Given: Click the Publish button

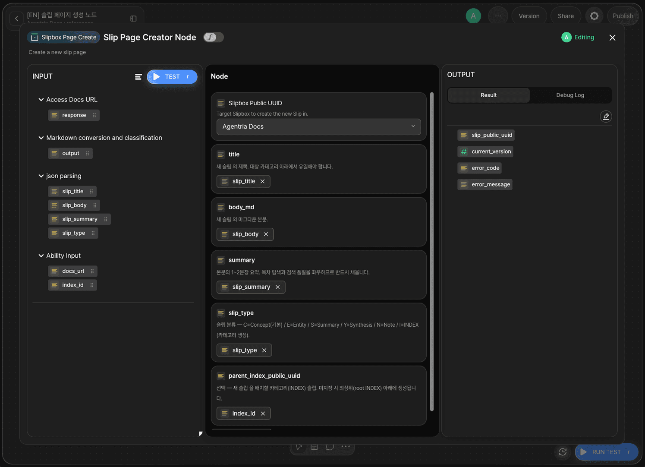Looking at the screenshot, I should coord(623,16).
